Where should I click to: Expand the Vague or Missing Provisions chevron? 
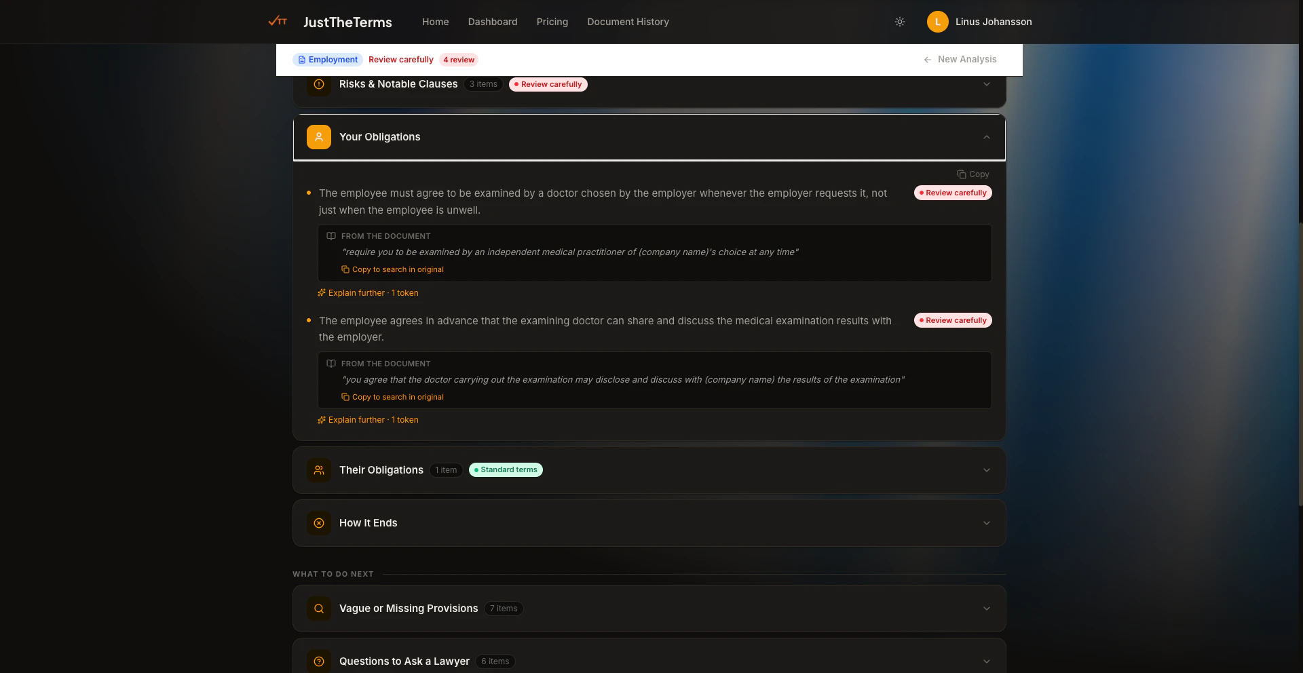coord(987,609)
